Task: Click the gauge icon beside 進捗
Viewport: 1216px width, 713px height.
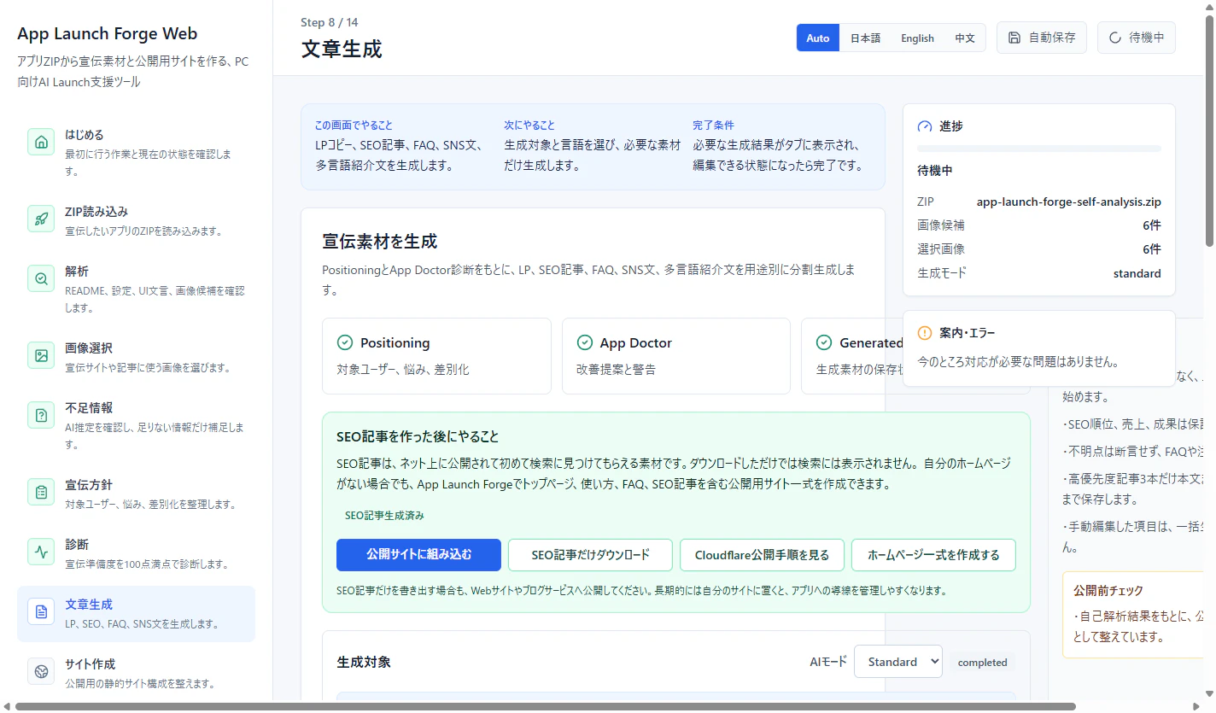Action: (925, 126)
